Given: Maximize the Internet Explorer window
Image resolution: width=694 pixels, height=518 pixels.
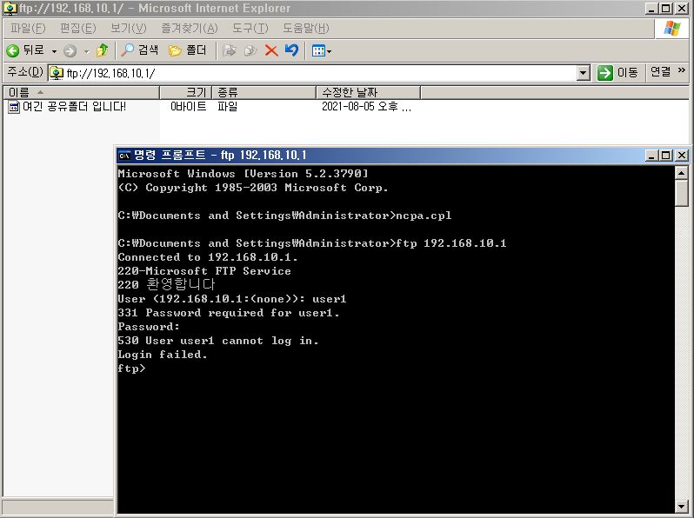Looking at the screenshot, I should pyautogui.click(x=665, y=9).
